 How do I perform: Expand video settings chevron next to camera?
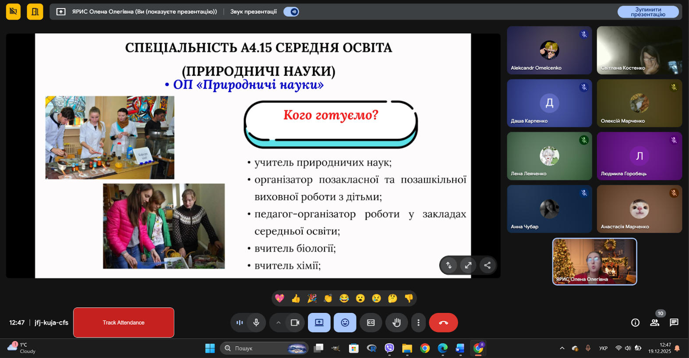coord(278,323)
